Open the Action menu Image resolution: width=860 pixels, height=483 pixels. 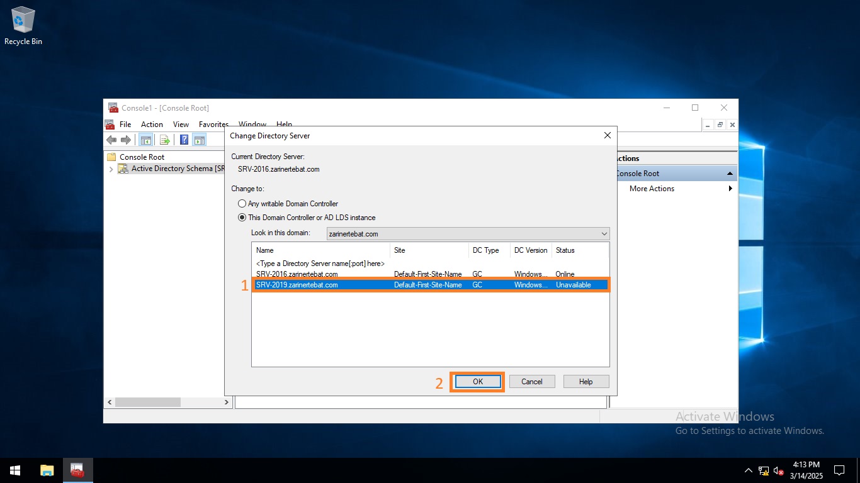(152, 125)
